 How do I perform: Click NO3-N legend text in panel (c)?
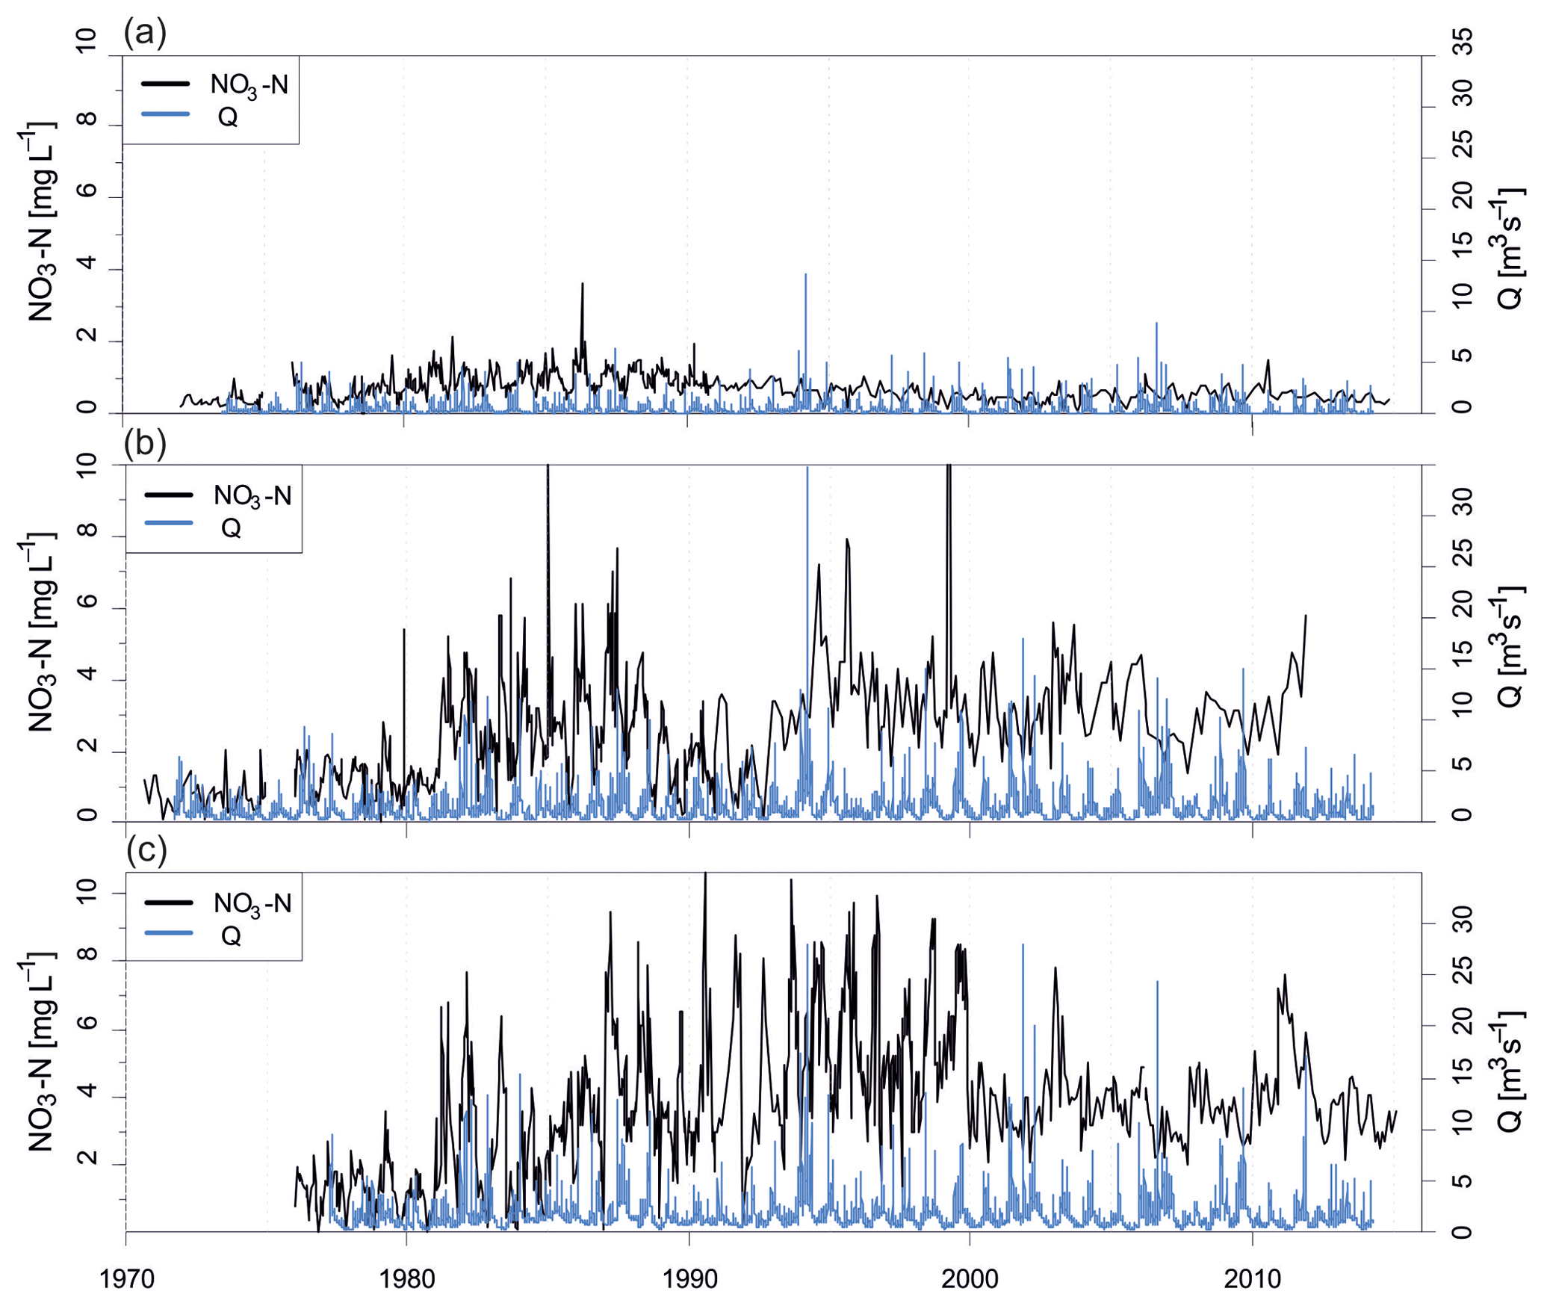252,904
